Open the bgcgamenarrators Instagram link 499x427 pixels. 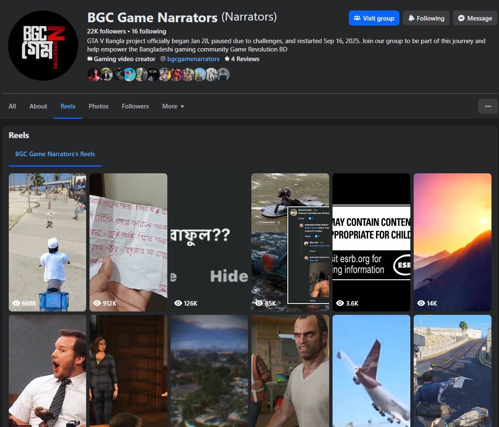click(x=193, y=59)
